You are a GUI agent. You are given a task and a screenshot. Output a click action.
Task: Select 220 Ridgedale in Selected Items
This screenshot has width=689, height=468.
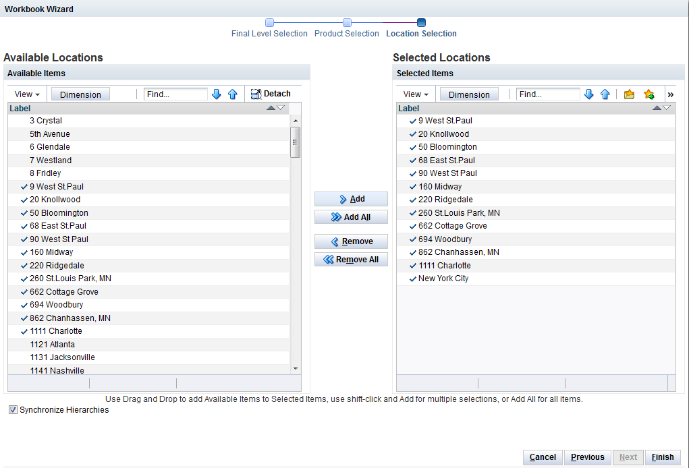tap(536, 200)
